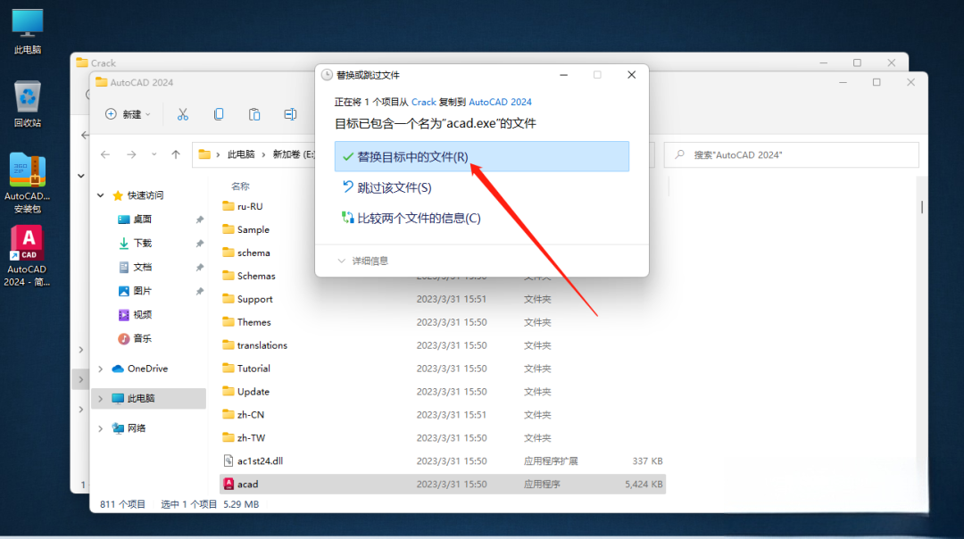Screen dimensions: 964x539
Task: Open recent locations dropdown arrow
Action: click(154, 154)
